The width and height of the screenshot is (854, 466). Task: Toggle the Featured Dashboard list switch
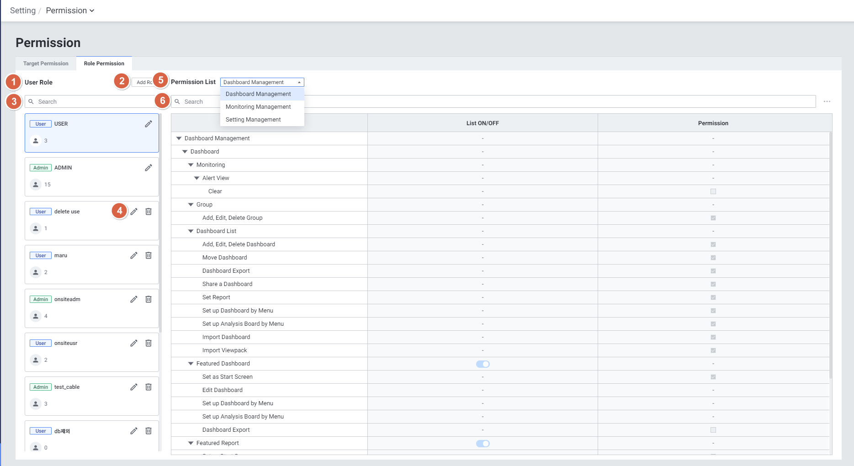coord(483,364)
